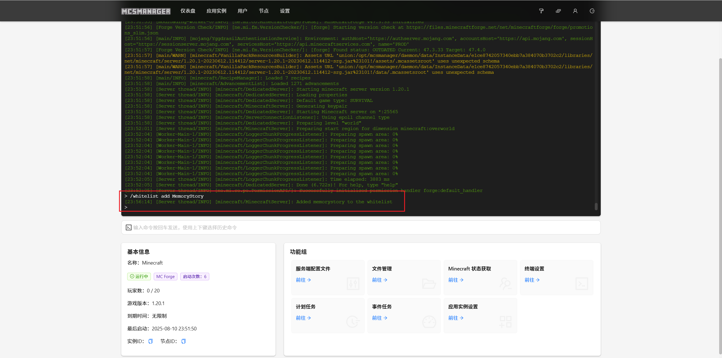
Task: Click the grid-plus icon on 应用实例设置 card
Action: point(505,322)
